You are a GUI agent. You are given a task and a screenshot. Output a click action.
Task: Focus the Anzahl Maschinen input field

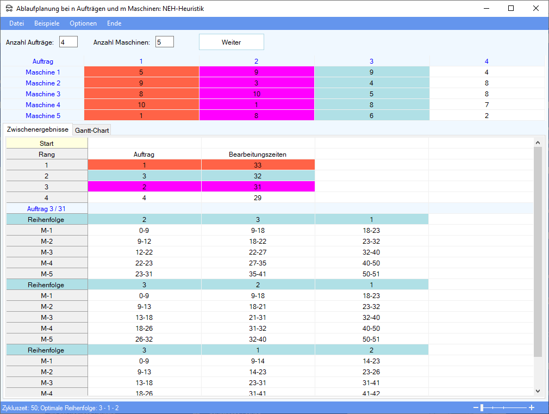[164, 42]
